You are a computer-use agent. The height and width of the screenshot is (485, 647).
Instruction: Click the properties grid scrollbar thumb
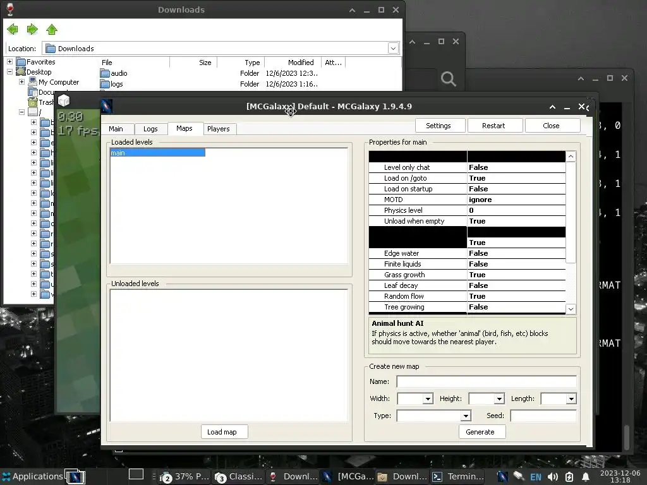point(571,212)
